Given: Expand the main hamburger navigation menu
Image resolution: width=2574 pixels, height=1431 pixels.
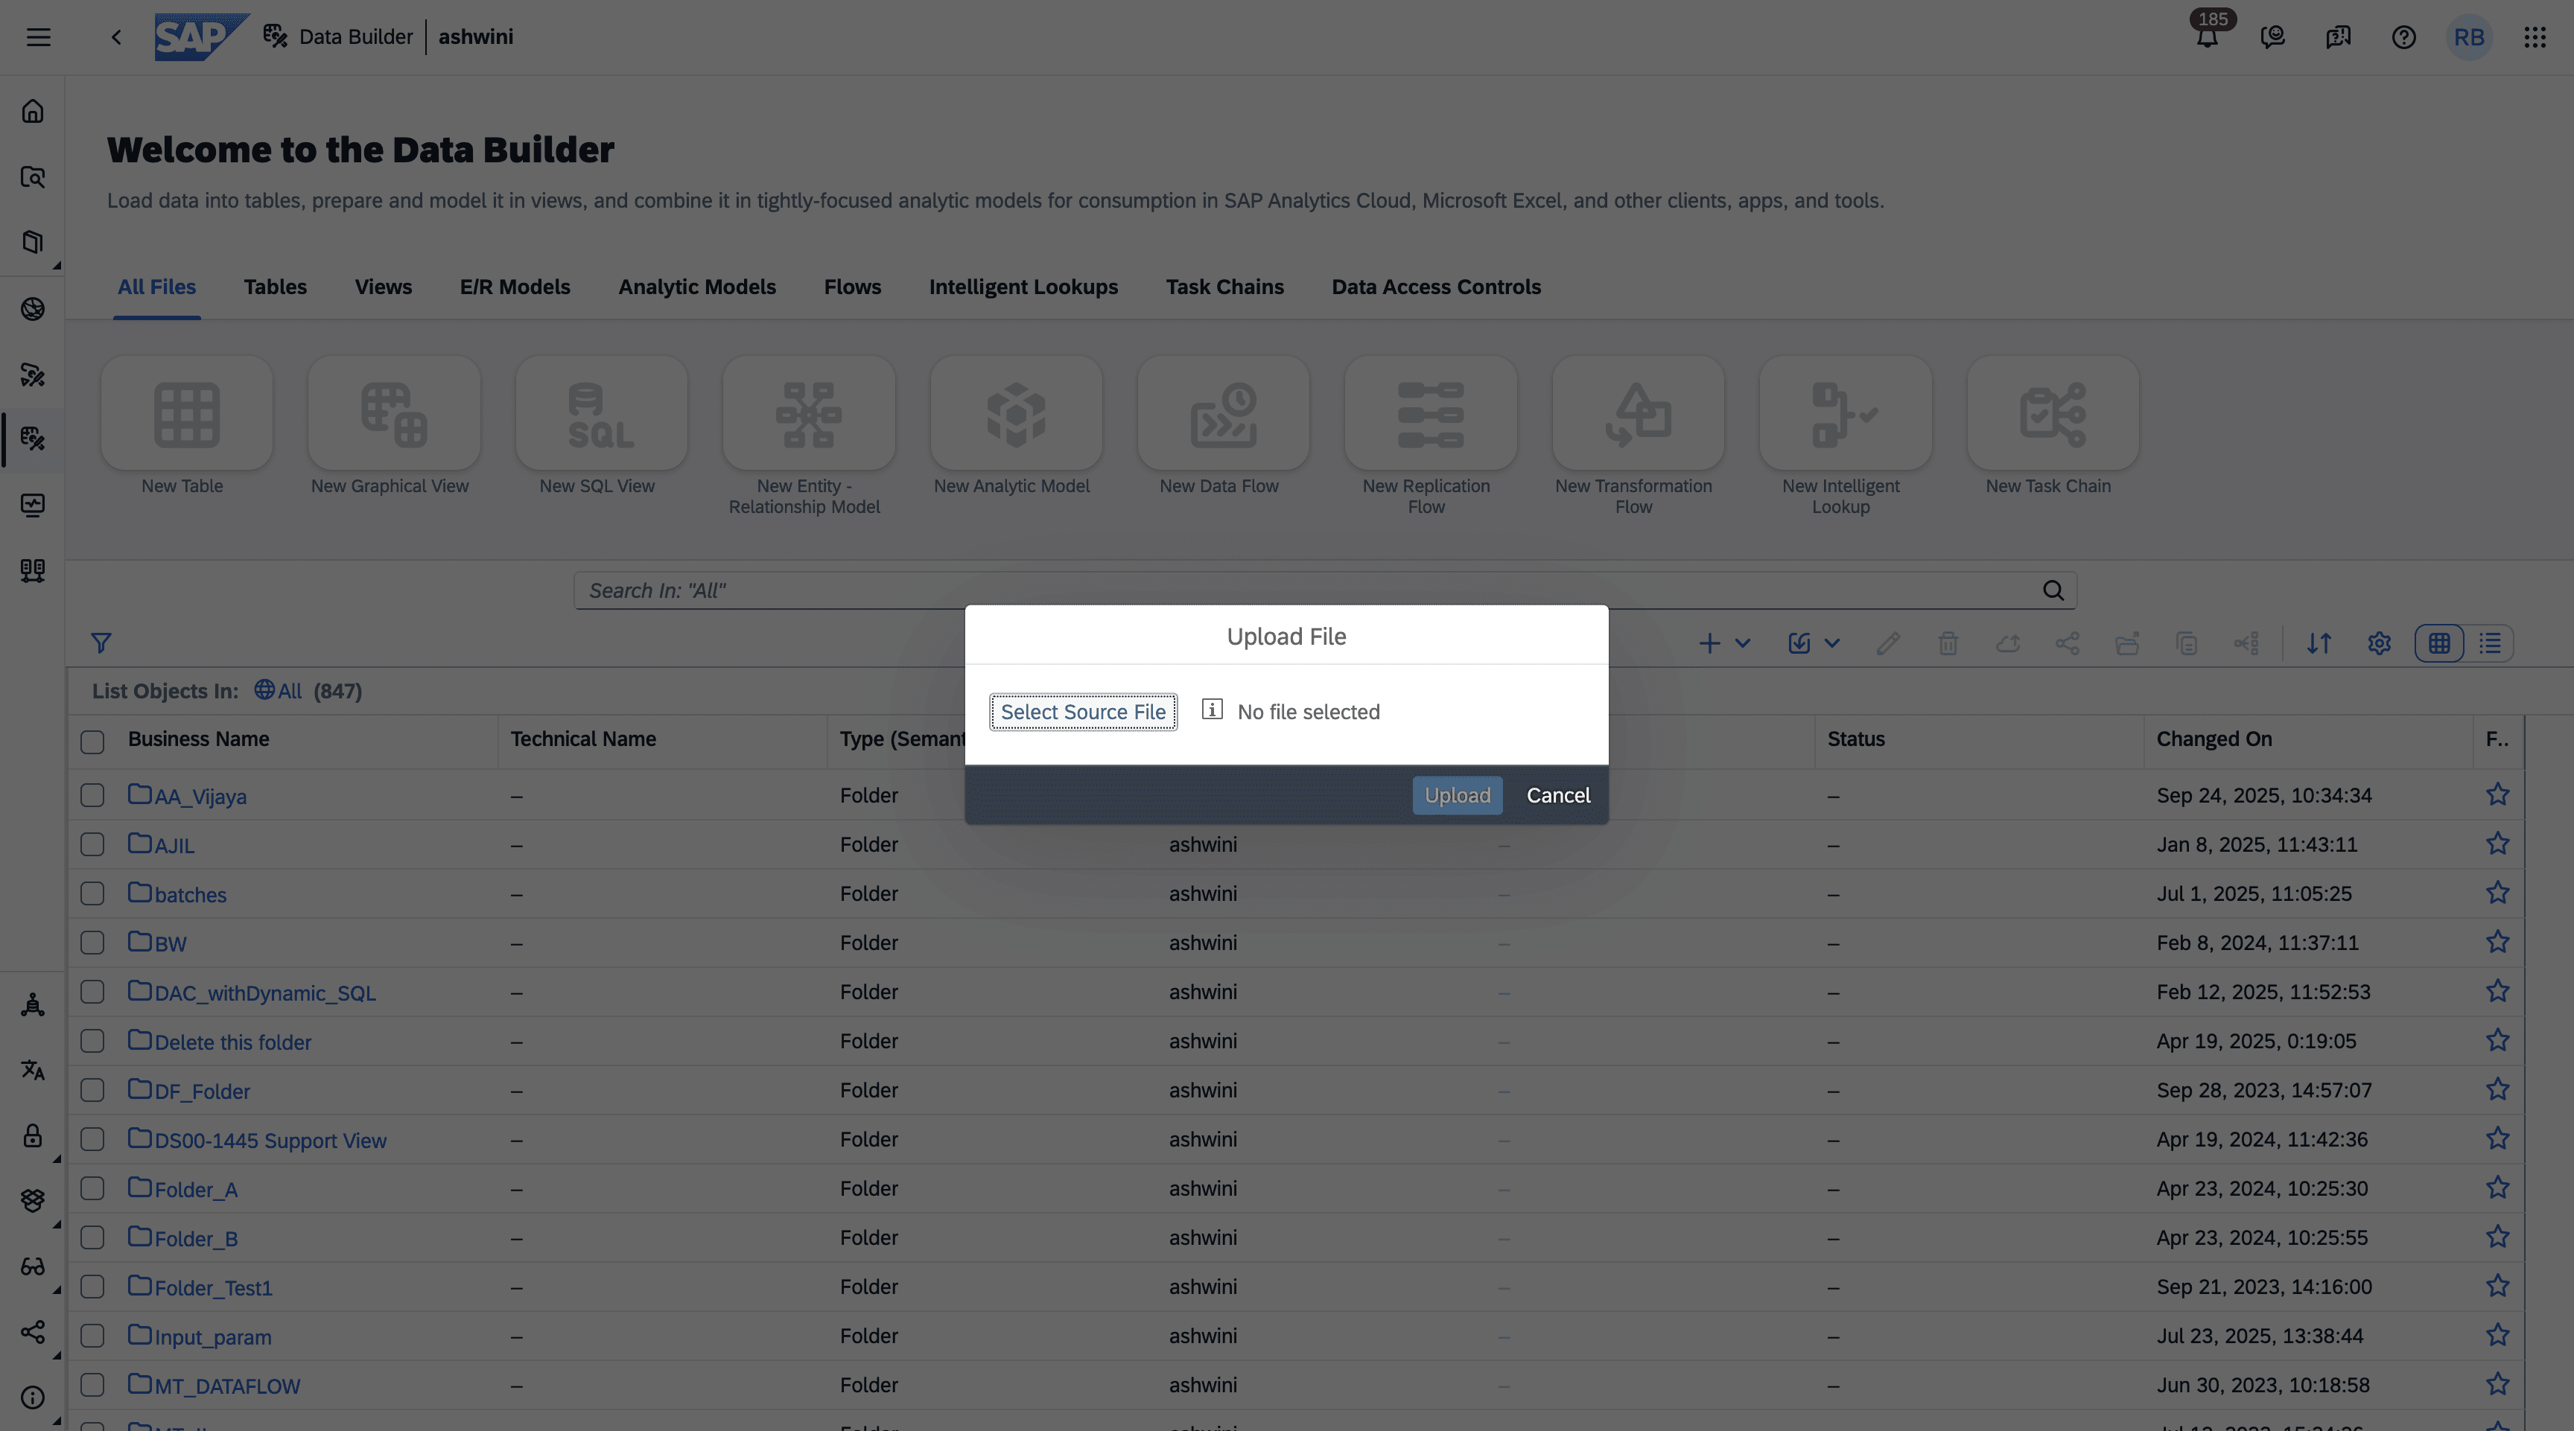Looking at the screenshot, I should [38, 38].
